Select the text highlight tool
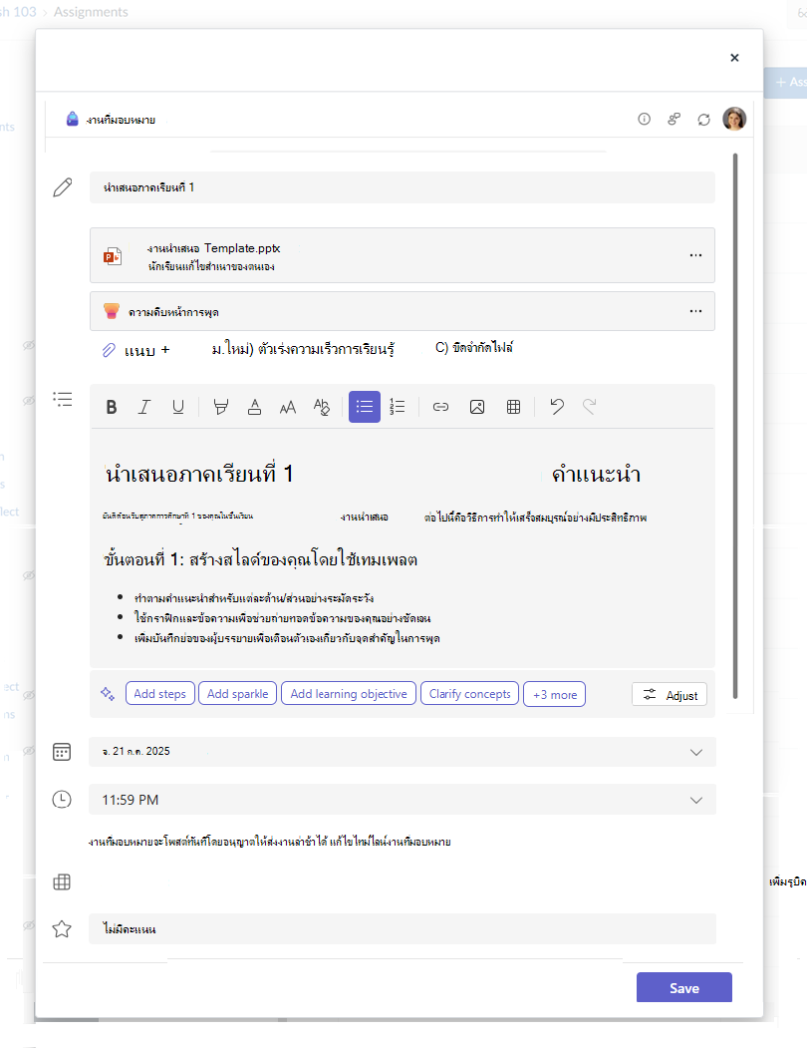The height and width of the screenshot is (1048, 807). [220, 407]
